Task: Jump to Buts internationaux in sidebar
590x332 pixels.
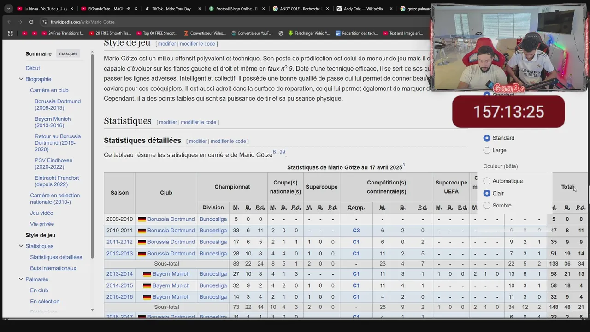Action: (53, 268)
